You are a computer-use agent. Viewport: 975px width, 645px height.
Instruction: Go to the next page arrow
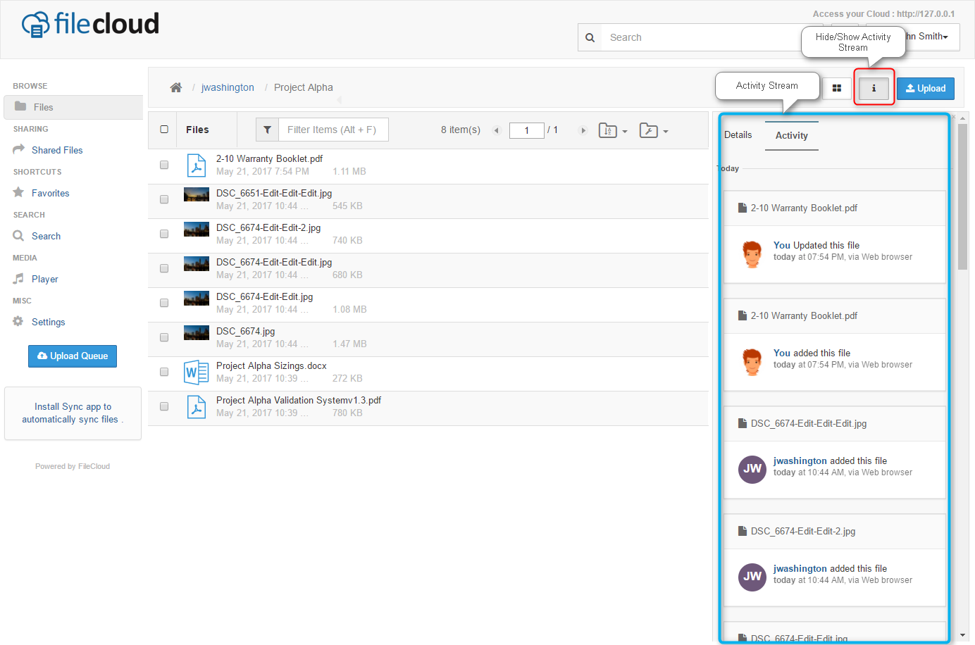(x=583, y=130)
